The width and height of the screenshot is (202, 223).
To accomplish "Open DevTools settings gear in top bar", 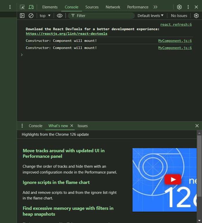I will [x=179, y=7].
